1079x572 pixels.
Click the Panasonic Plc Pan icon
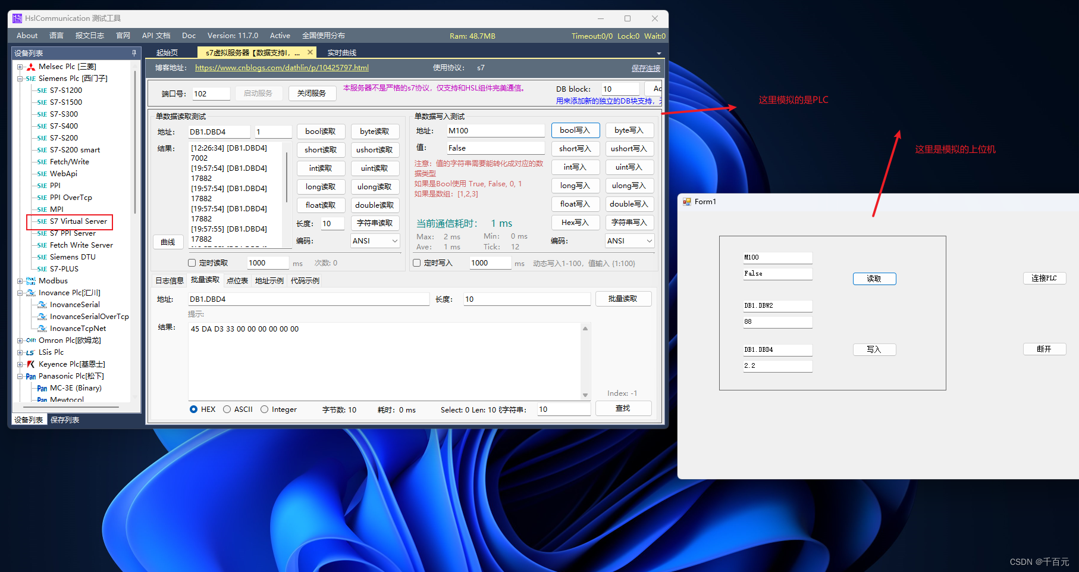(31, 376)
